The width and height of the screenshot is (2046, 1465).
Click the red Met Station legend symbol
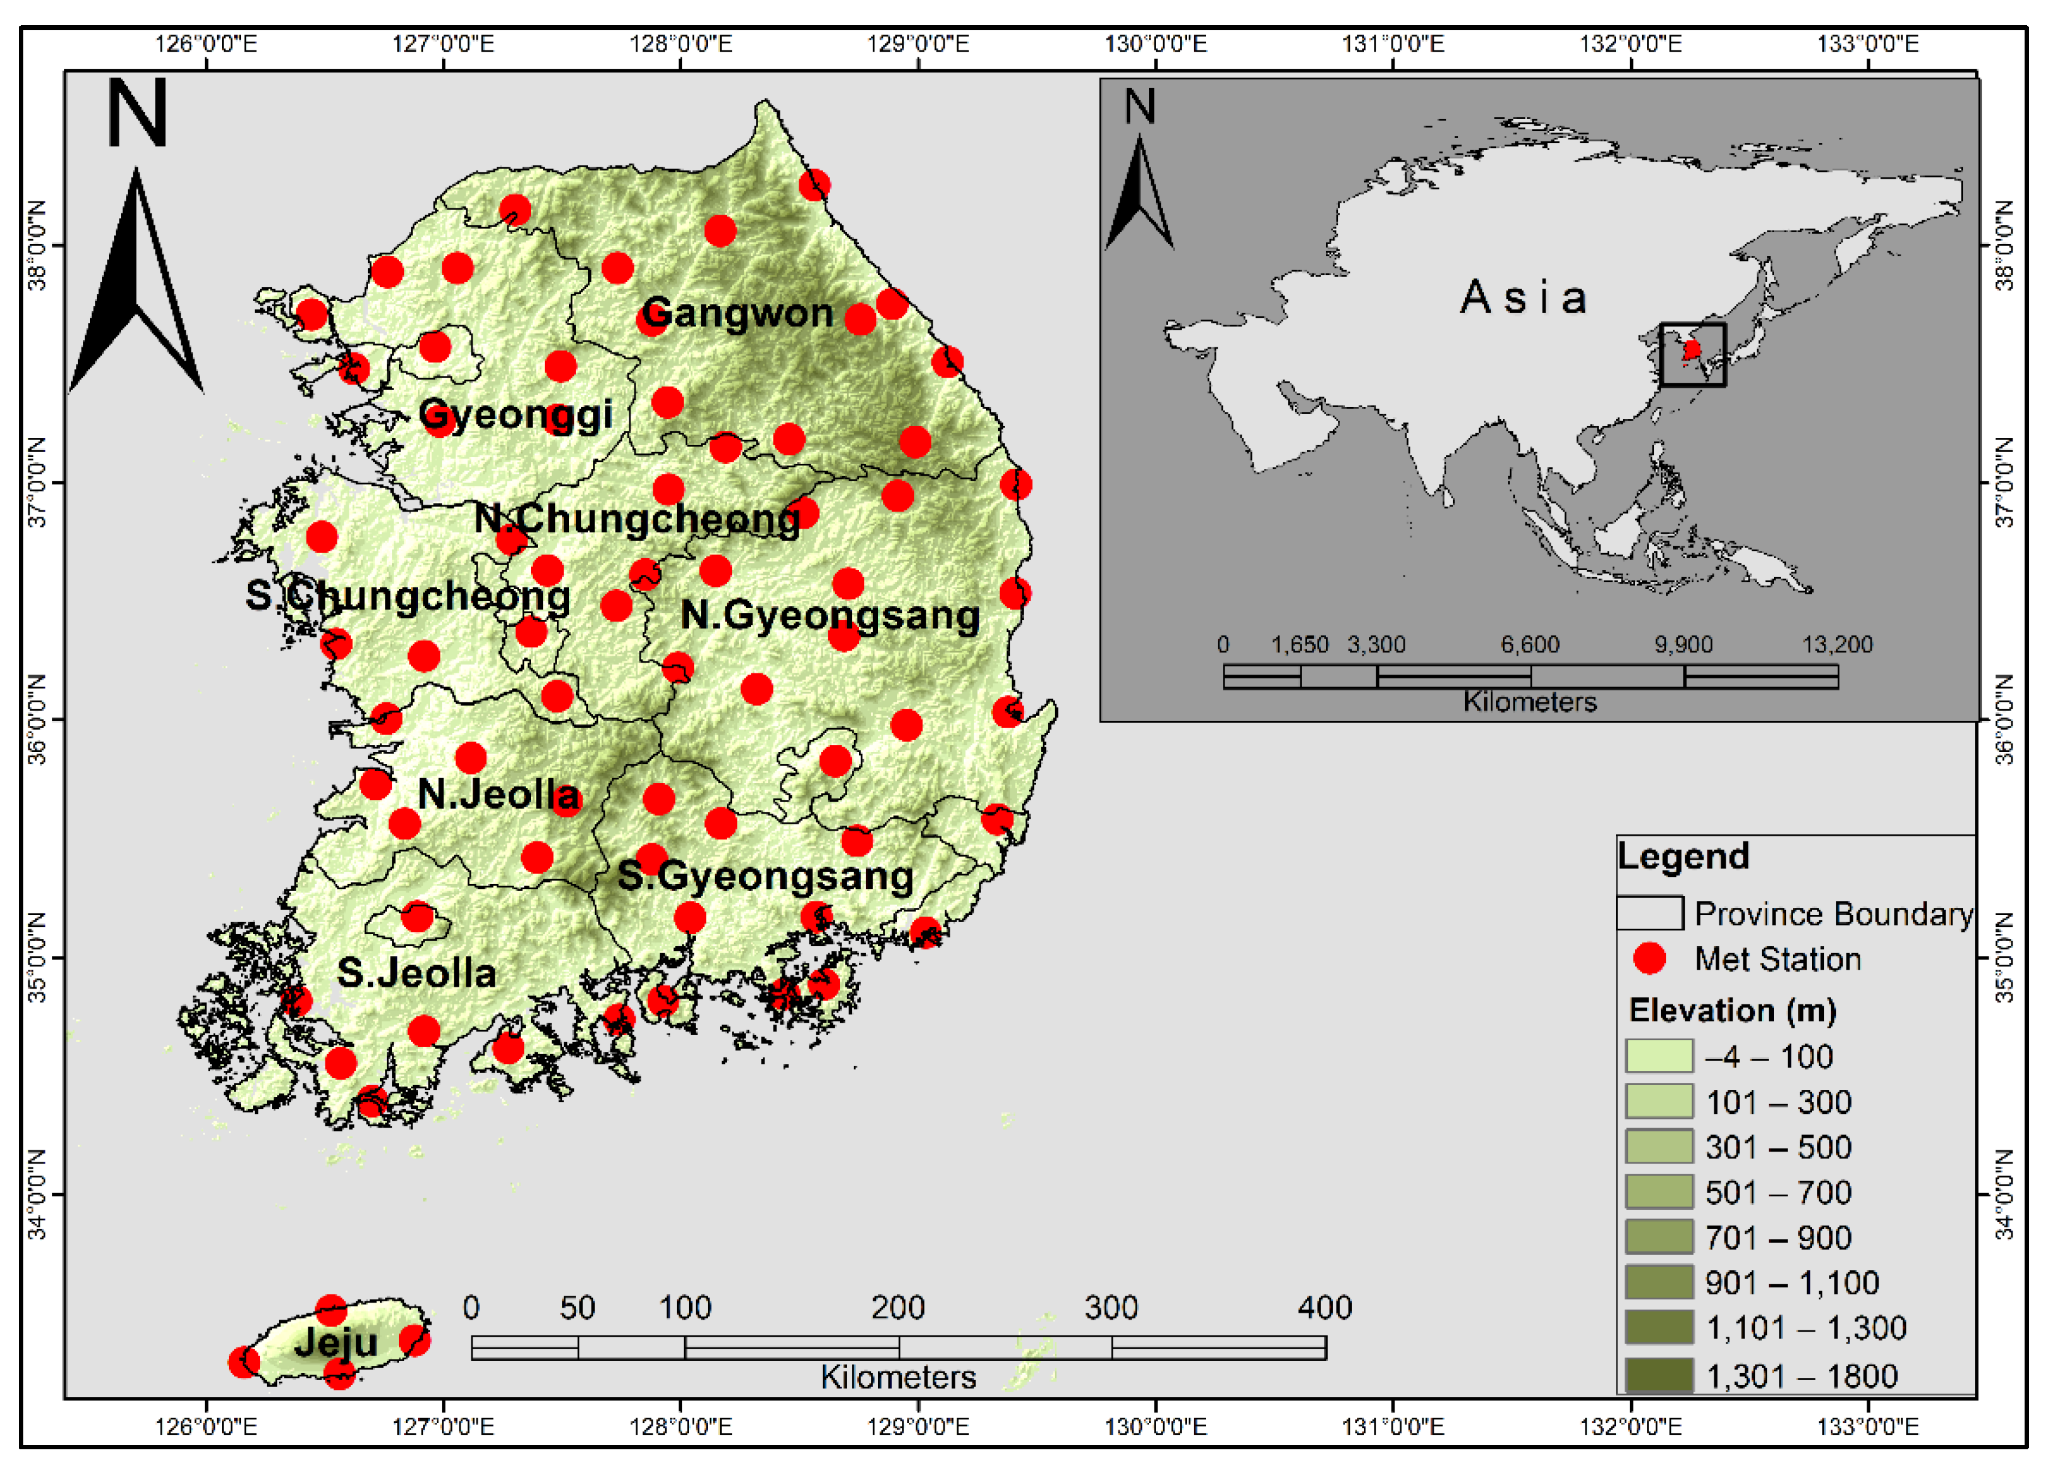click(1650, 959)
